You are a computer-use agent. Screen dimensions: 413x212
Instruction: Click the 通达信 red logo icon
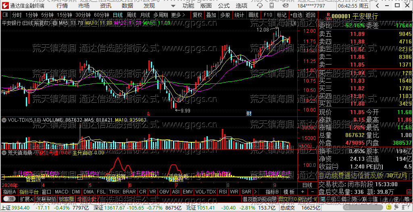tap(5, 6)
